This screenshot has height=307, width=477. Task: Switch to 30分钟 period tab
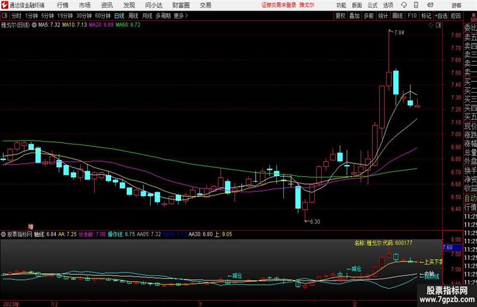(x=84, y=16)
